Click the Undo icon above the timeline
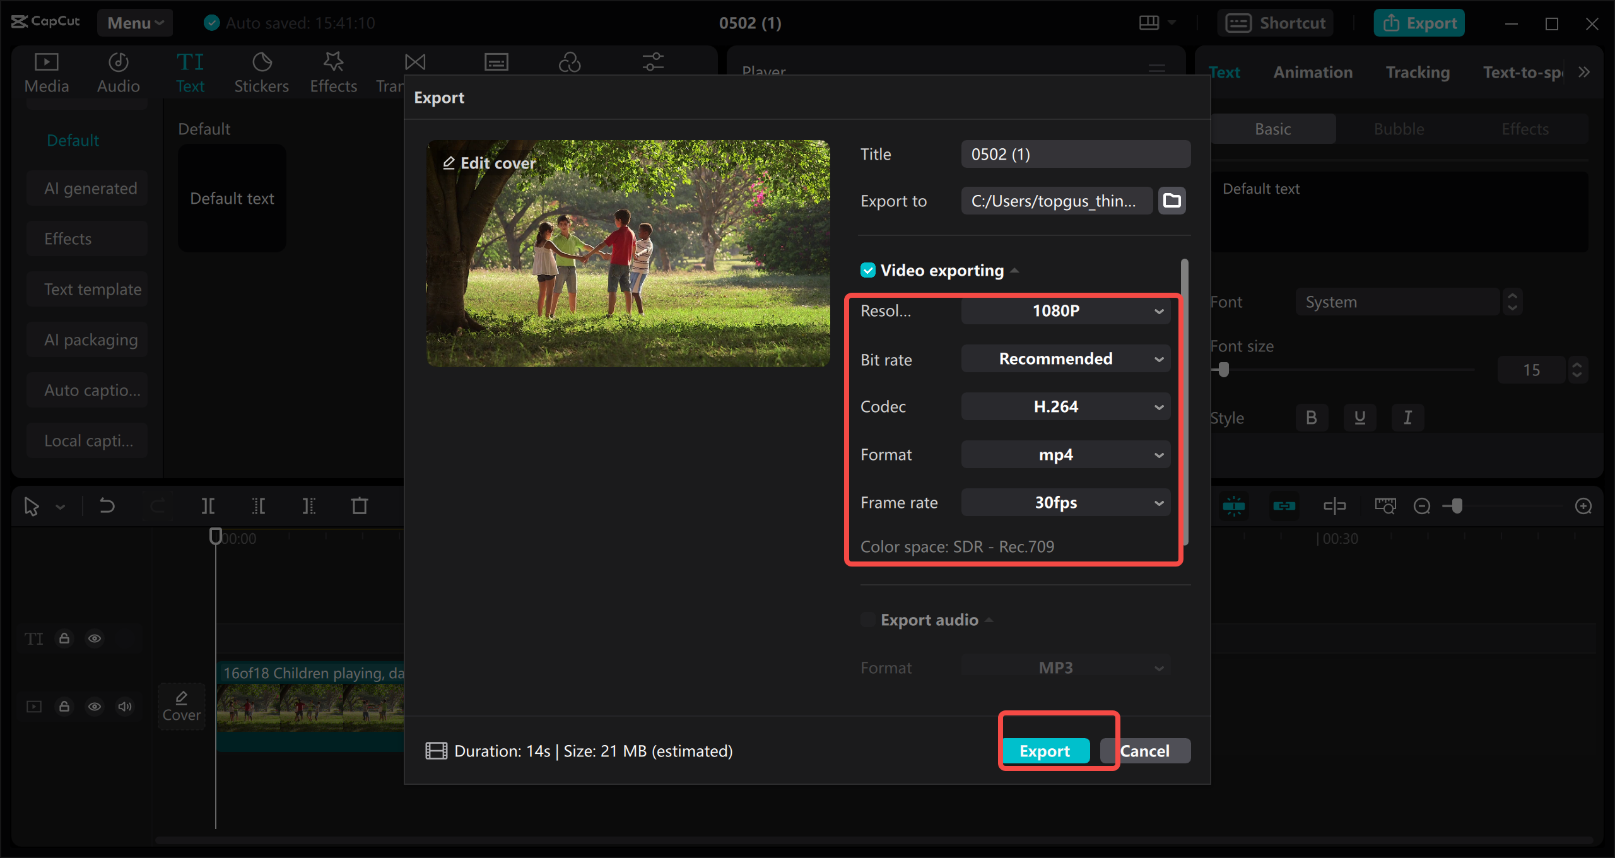 pyautogui.click(x=106, y=505)
